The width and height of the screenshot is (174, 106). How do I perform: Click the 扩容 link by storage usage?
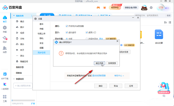point(33,104)
